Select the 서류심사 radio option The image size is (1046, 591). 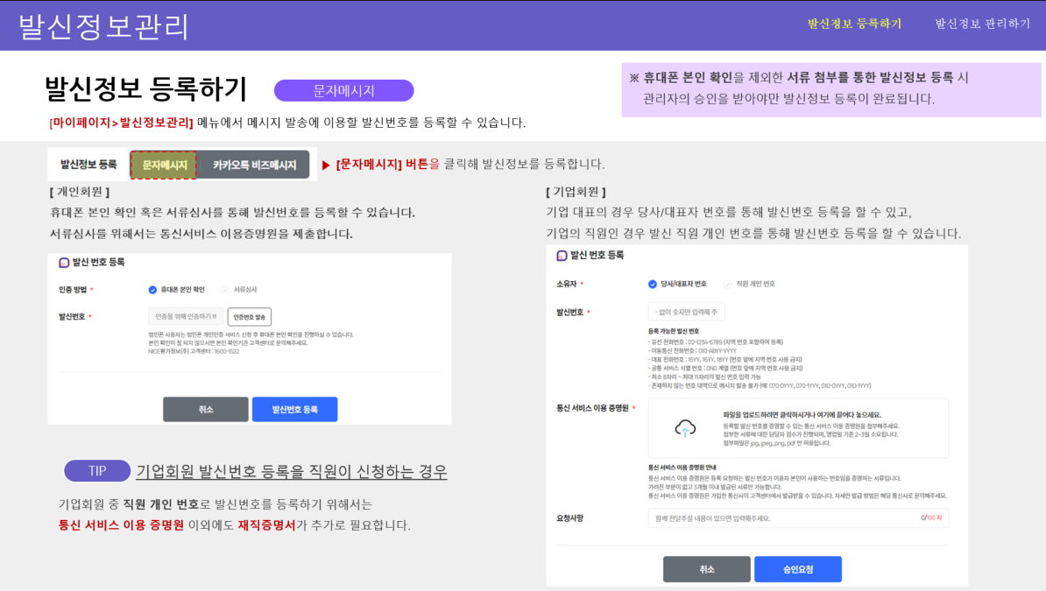pyautogui.click(x=225, y=289)
